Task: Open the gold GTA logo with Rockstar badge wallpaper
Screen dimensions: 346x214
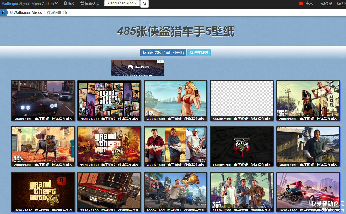Action: coord(43,192)
